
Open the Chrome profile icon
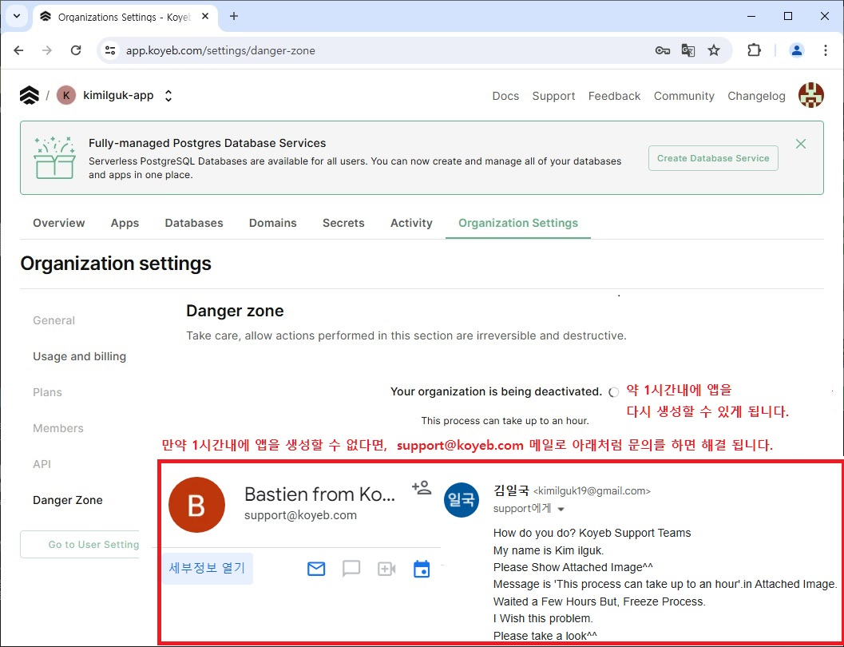[x=797, y=50]
